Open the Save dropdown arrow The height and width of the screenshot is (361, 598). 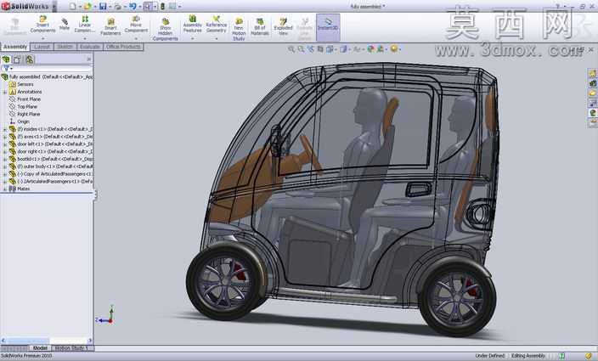point(109,7)
